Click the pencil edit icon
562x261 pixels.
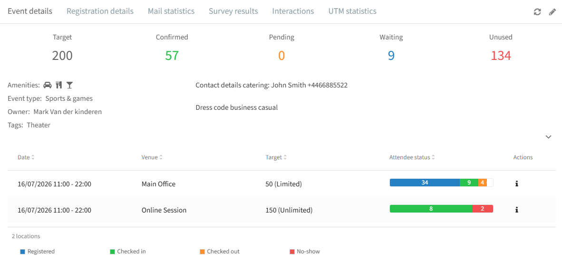pyautogui.click(x=552, y=12)
